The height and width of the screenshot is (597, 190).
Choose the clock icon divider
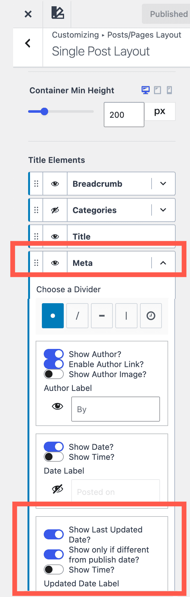[x=151, y=316]
